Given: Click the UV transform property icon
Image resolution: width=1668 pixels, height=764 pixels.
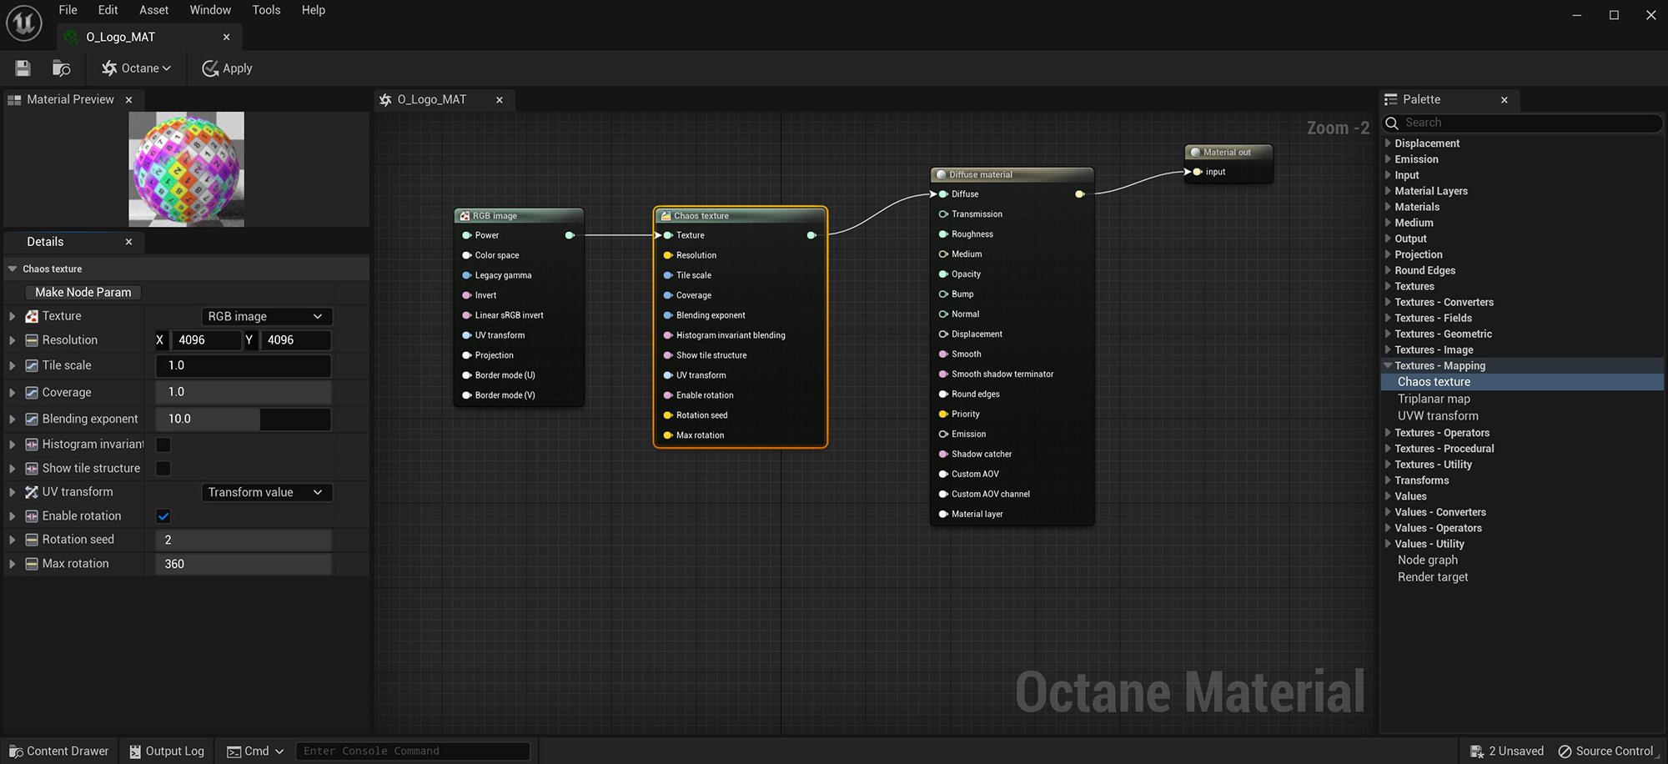Looking at the screenshot, I should click(32, 492).
